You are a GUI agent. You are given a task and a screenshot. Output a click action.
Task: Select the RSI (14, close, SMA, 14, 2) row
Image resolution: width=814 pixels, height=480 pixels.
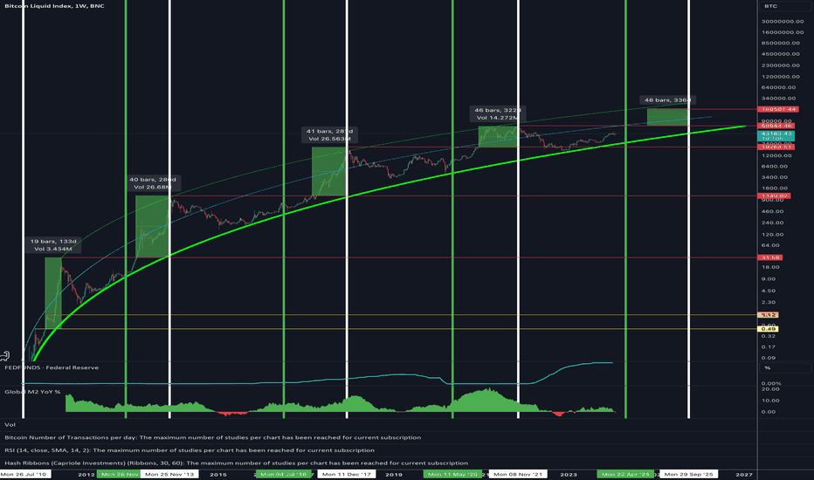[x=190, y=450]
